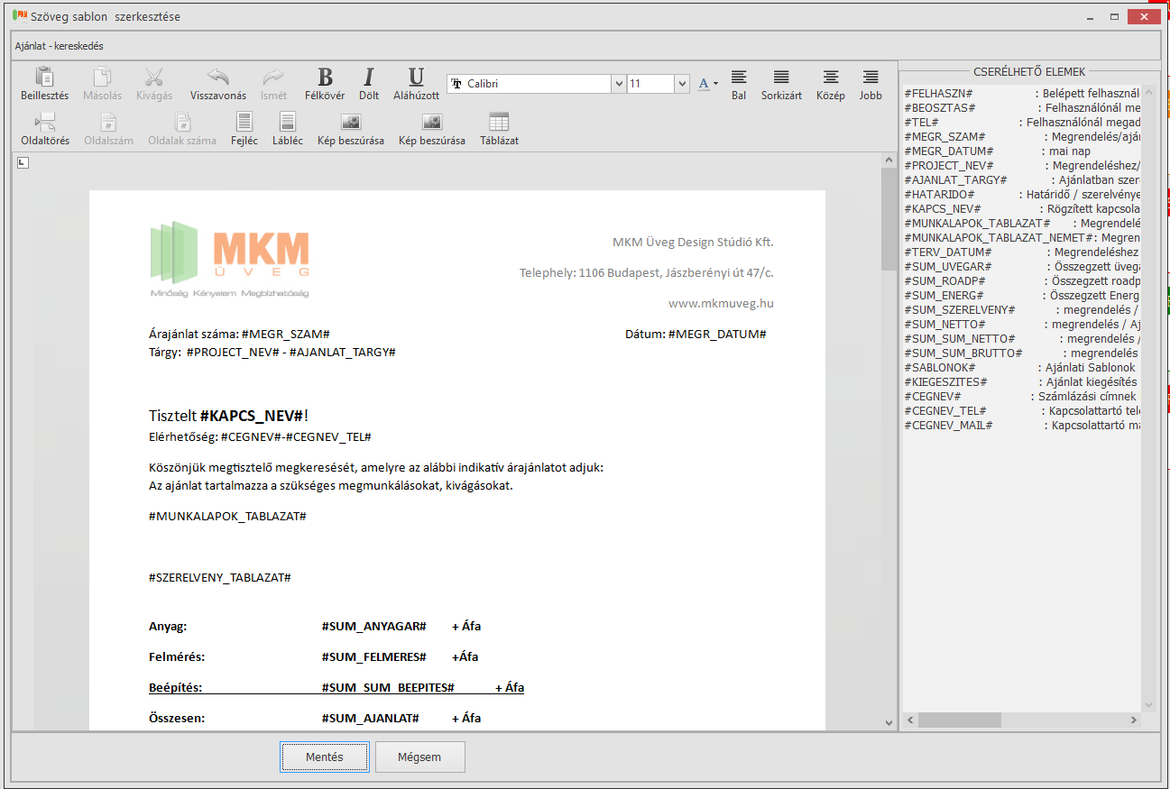Click the Mégsem cancel button
Viewport: 1170px width, 789px height.
[419, 757]
